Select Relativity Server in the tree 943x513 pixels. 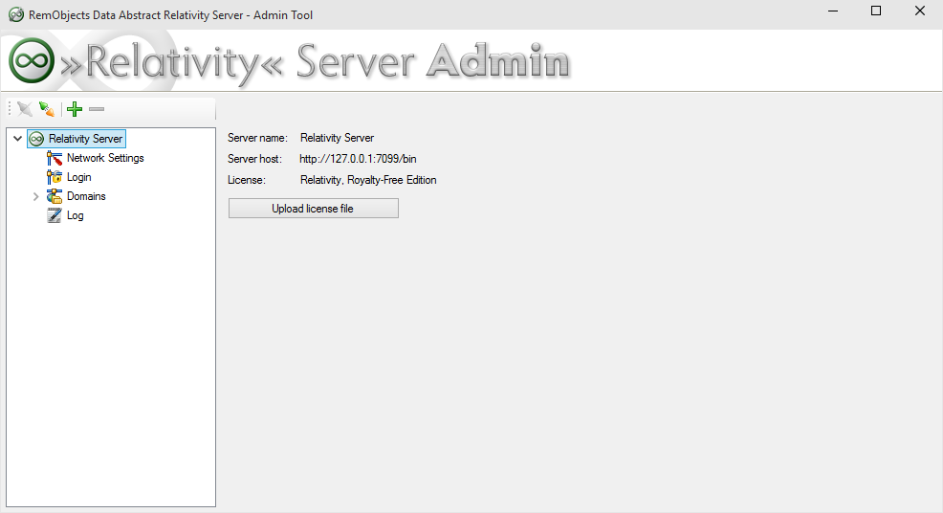[x=85, y=139]
